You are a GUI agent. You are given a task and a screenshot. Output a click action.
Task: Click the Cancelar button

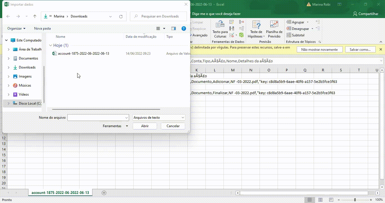click(173, 126)
